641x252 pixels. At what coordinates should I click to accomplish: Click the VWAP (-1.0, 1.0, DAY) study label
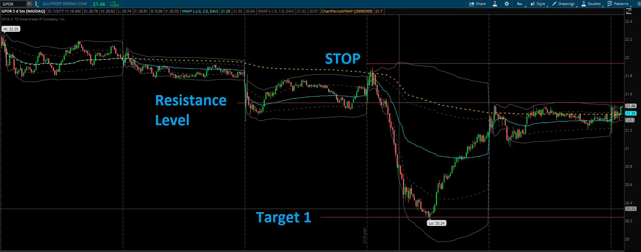click(276, 11)
